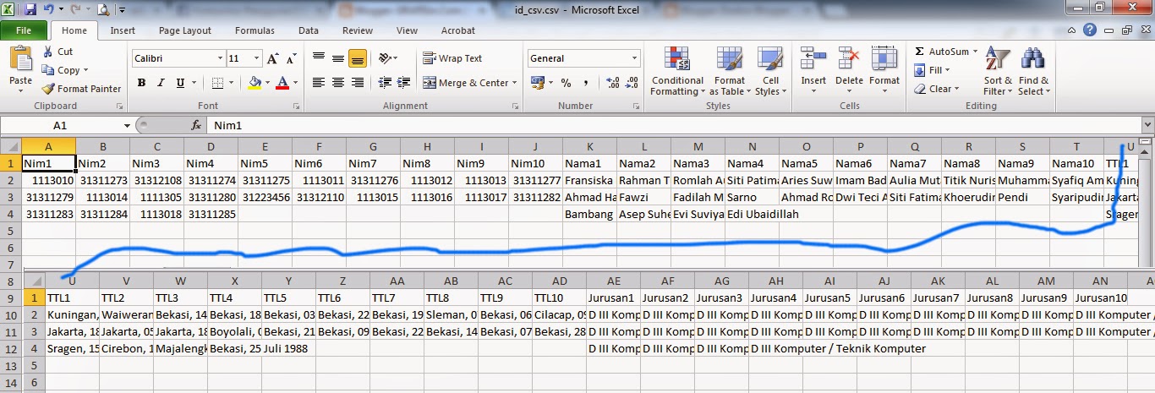Click Accounting Number Format icon
Image resolution: width=1155 pixels, height=393 pixels.
point(537,83)
